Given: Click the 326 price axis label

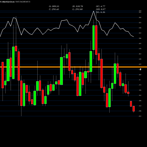Looking at the screenshot, I should click(x=140, y=101).
